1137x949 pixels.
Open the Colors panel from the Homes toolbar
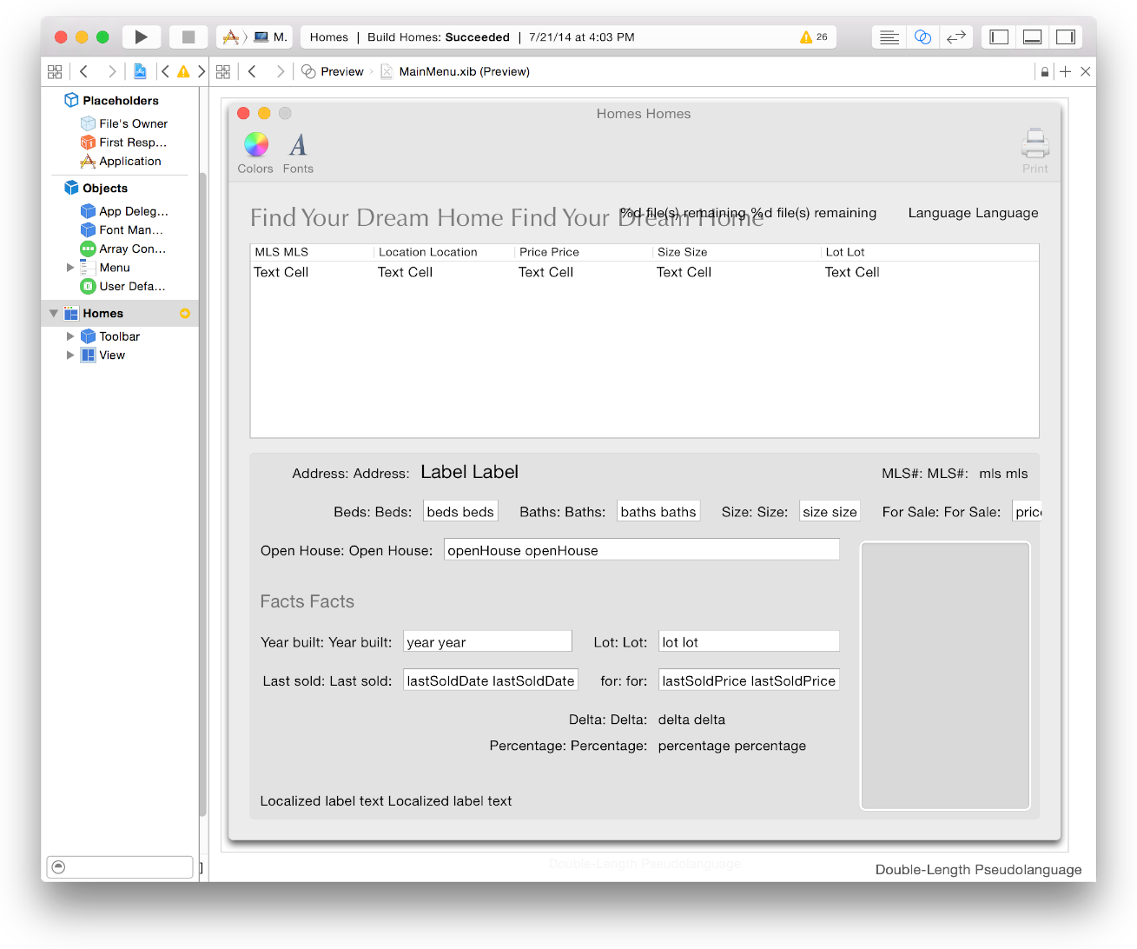[255, 145]
